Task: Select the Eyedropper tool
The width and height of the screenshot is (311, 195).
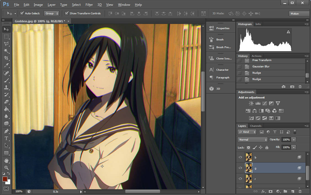Action: click(x=6, y=65)
